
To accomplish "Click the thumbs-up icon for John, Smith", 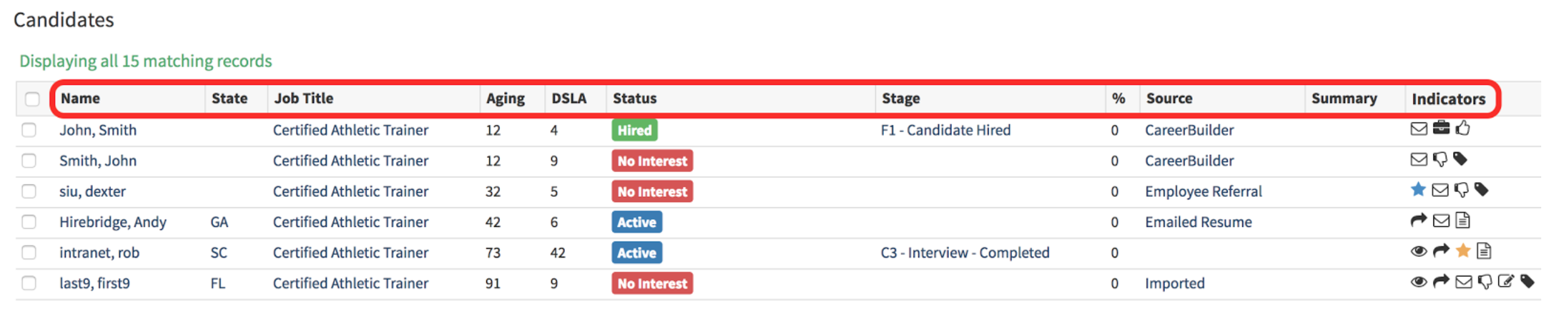I will coord(1463,128).
